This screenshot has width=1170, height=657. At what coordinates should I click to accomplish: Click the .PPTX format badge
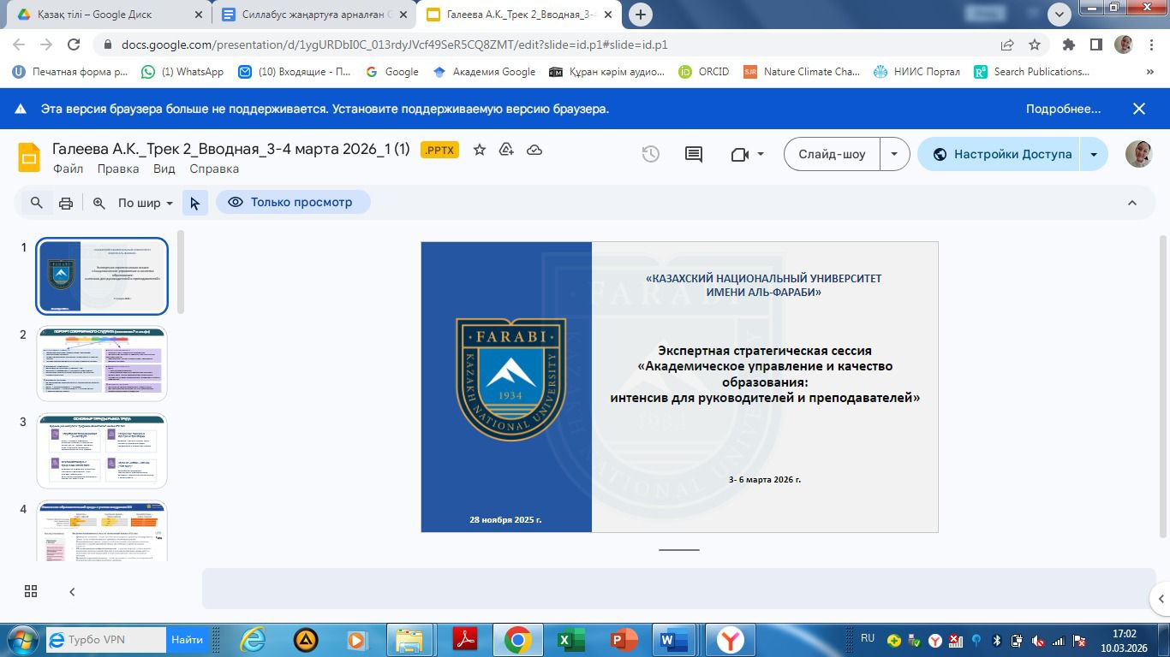(440, 150)
